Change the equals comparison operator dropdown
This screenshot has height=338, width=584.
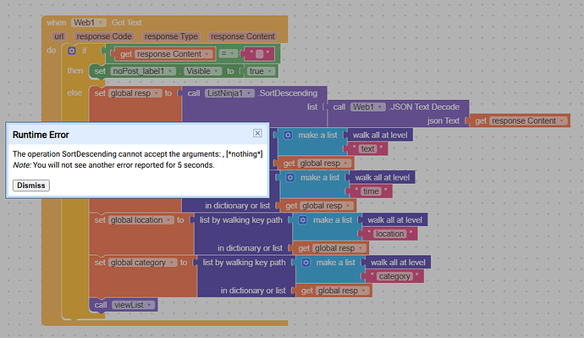[x=228, y=53]
